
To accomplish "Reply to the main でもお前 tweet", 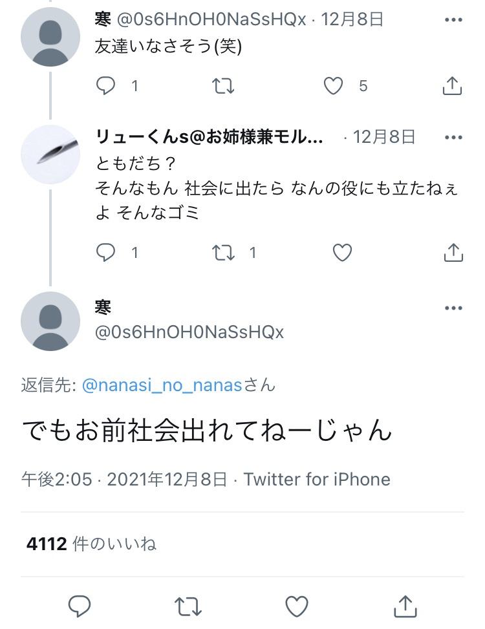I will [x=80, y=606].
